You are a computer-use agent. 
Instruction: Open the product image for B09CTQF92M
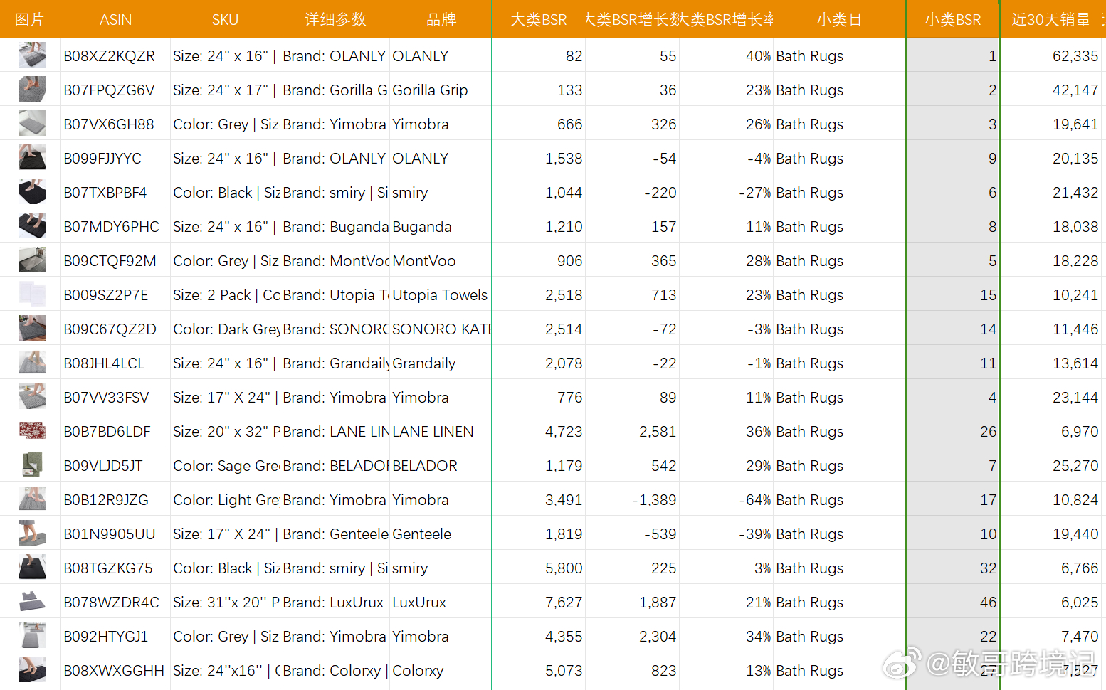(x=32, y=260)
